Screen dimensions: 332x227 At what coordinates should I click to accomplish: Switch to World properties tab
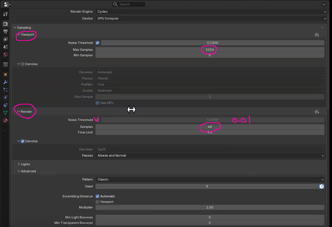pos(5,55)
